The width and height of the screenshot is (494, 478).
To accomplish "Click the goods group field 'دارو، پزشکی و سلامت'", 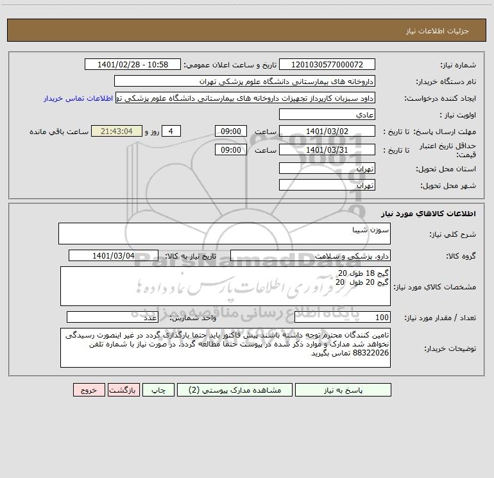I will pos(311,255).
